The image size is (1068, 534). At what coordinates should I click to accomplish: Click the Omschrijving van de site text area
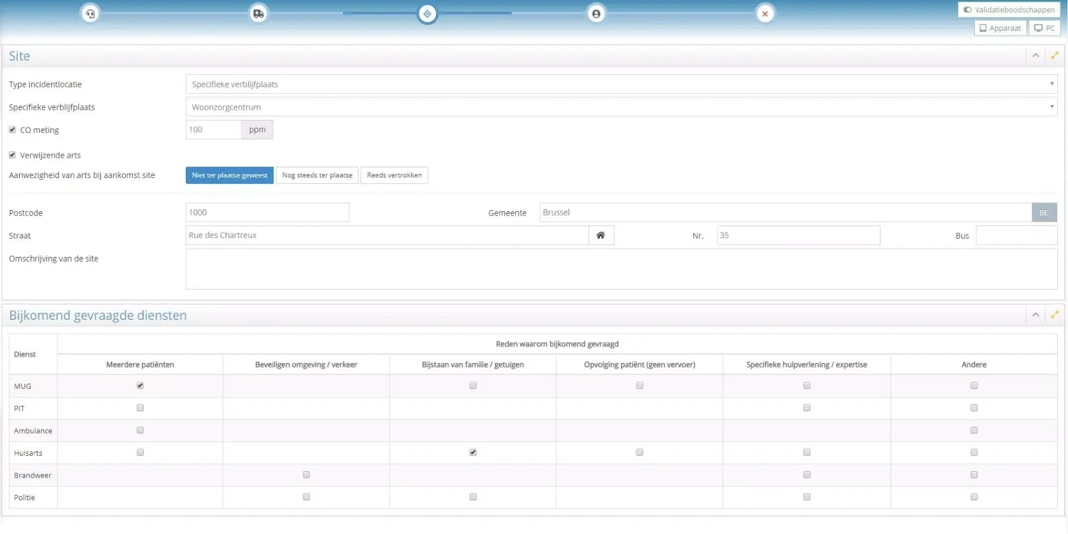[x=621, y=269]
